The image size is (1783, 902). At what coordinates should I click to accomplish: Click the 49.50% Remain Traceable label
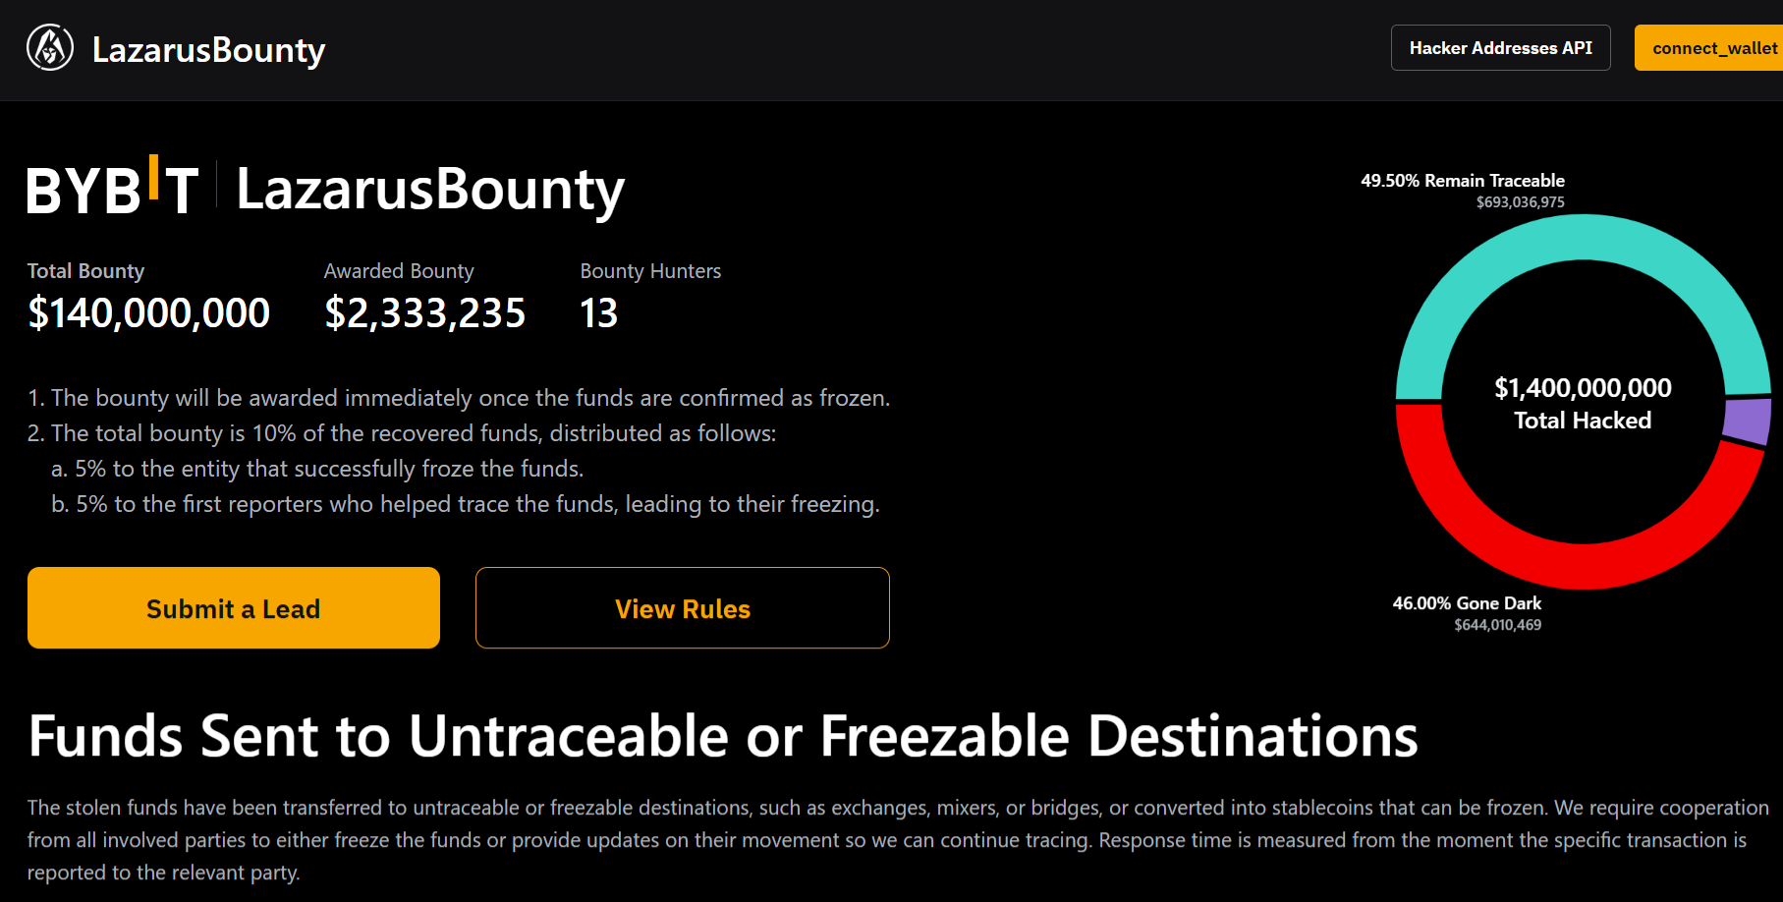pyautogui.click(x=1462, y=181)
